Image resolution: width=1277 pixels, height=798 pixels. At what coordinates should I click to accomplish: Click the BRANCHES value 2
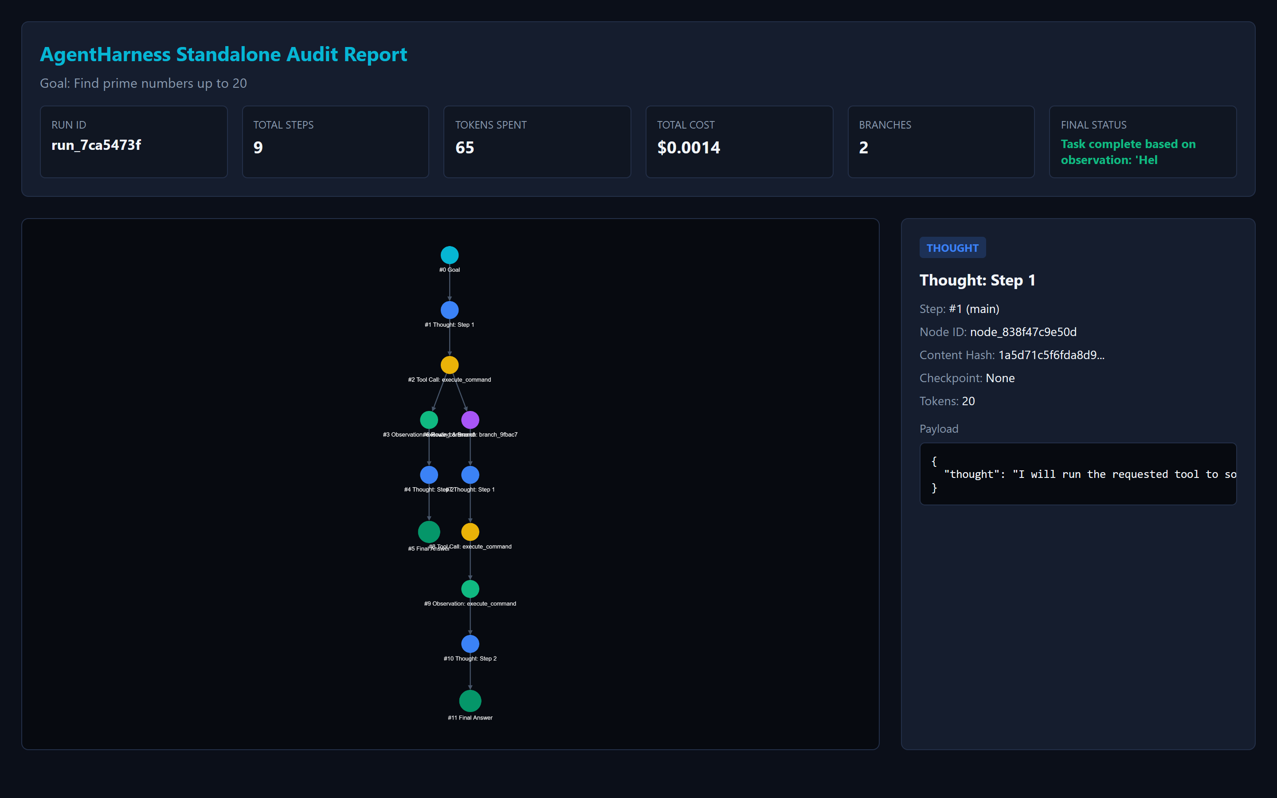click(863, 147)
